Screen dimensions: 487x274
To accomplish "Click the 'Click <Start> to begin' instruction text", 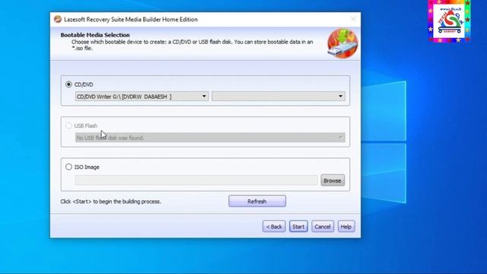I will (x=111, y=201).
